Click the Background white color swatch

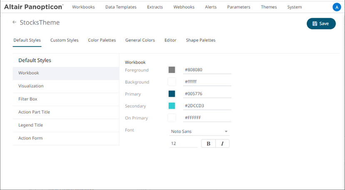(172, 82)
